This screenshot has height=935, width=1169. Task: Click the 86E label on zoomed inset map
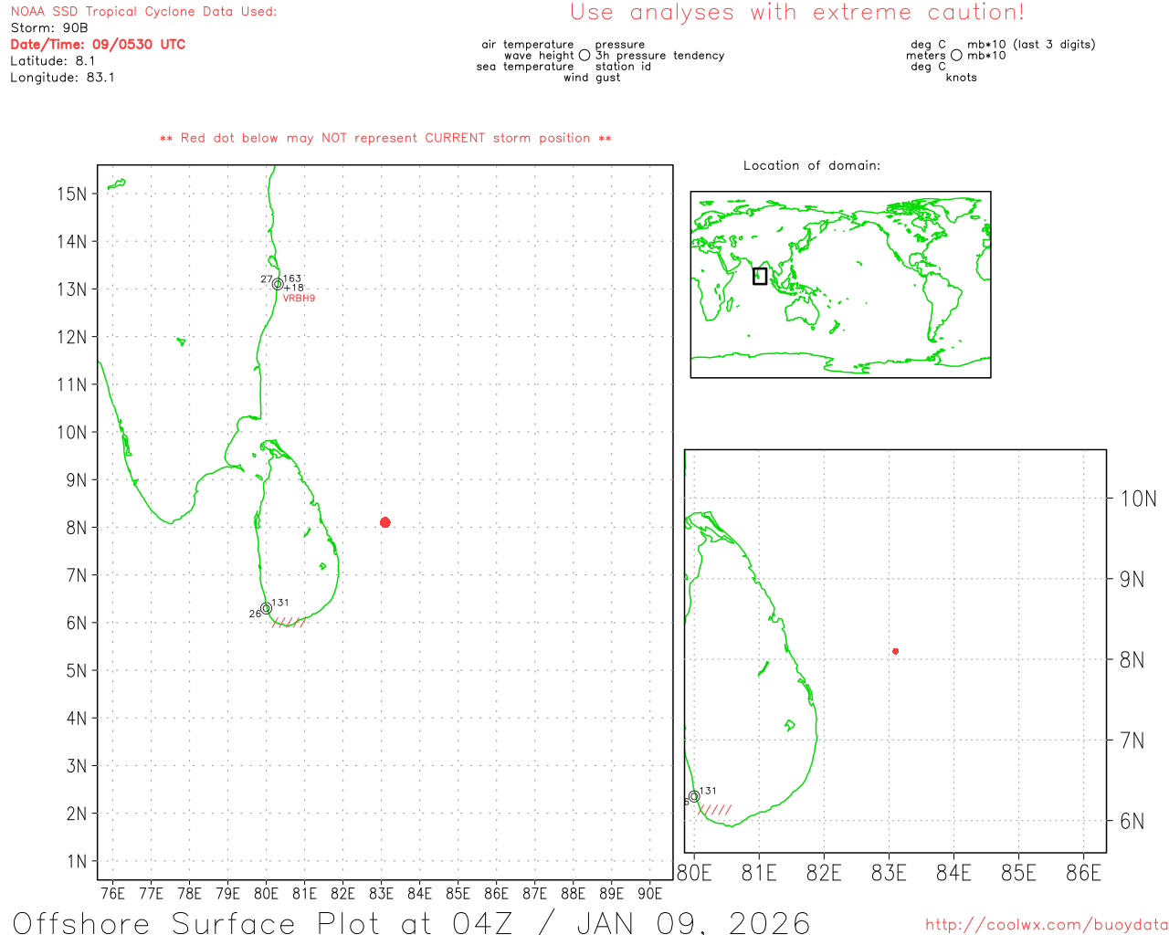[1083, 873]
